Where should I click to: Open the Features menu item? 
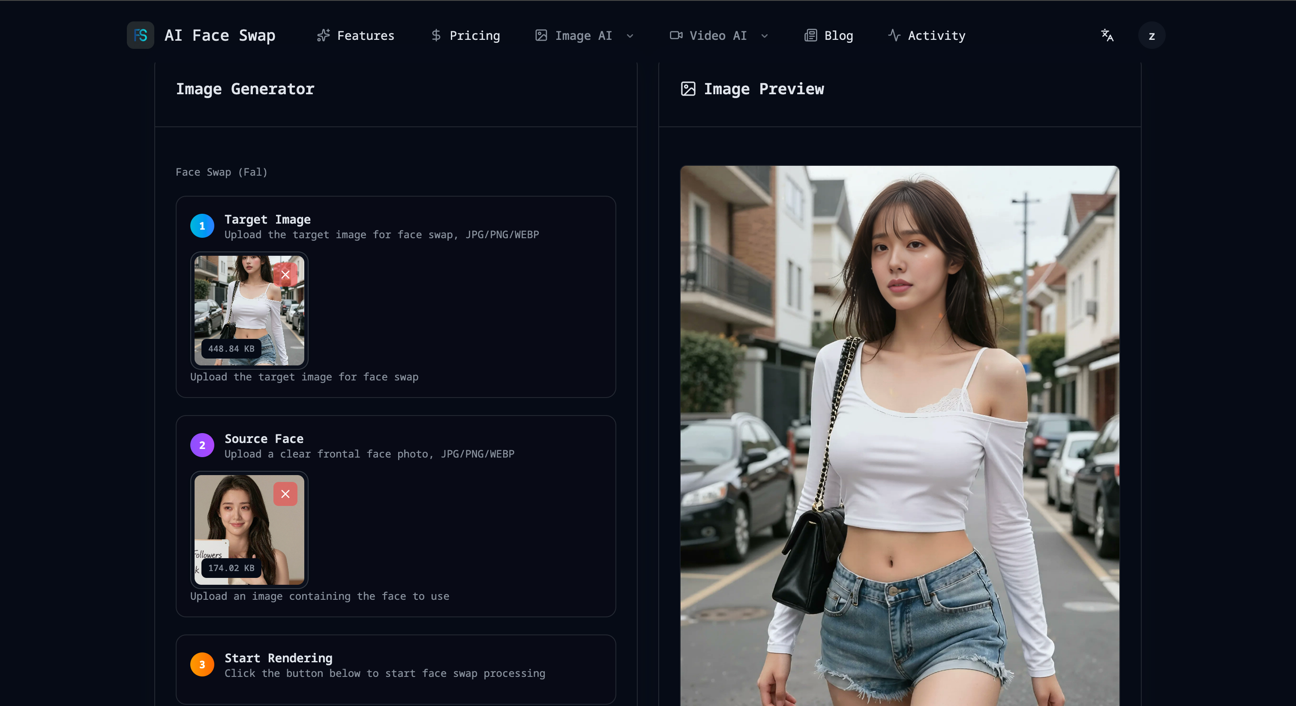[x=366, y=35]
